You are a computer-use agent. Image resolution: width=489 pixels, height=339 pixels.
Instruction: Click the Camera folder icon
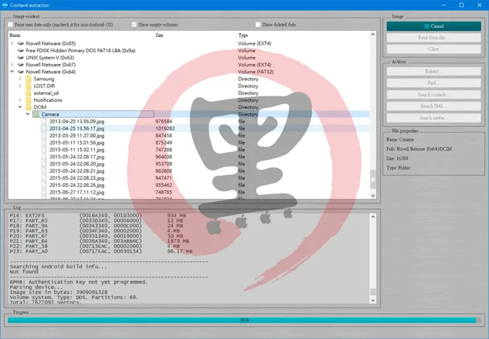36,114
